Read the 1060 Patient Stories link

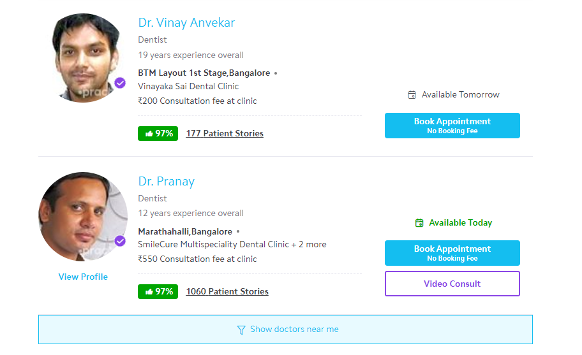point(227,292)
